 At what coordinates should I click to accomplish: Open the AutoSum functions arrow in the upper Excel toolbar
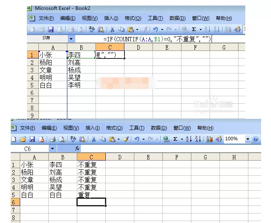point(200,30)
